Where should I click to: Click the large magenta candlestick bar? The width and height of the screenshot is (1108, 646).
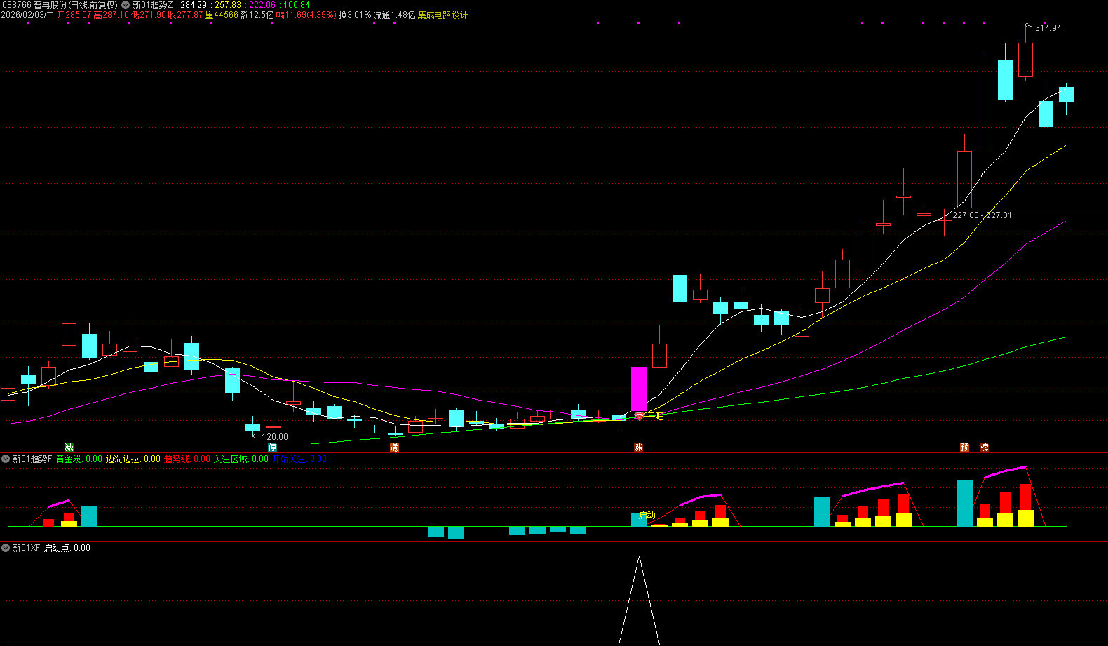tap(639, 389)
